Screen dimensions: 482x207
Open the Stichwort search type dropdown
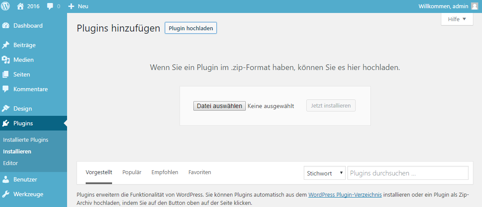pyautogui.click(x=325, y=173)
